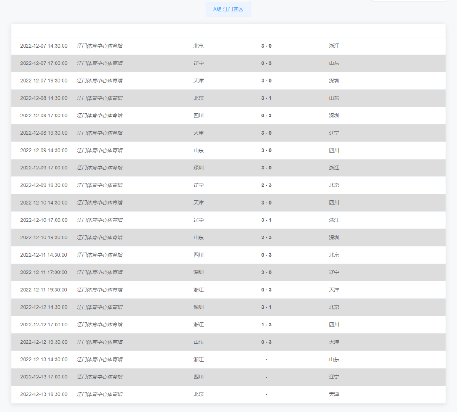Select 山东 in the 12-09 14:30 match row

click(198, 150)
